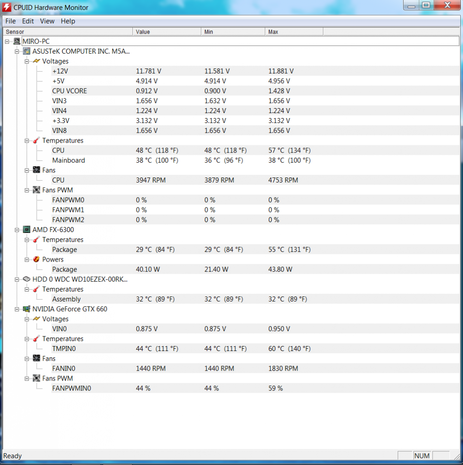
Task: Collapse the motherboard Temperatures group
Action: pyautogui.click(x=27, y=141)
